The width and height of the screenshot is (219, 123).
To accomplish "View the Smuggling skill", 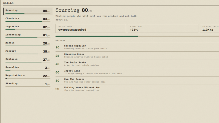I will pos(28,68).
